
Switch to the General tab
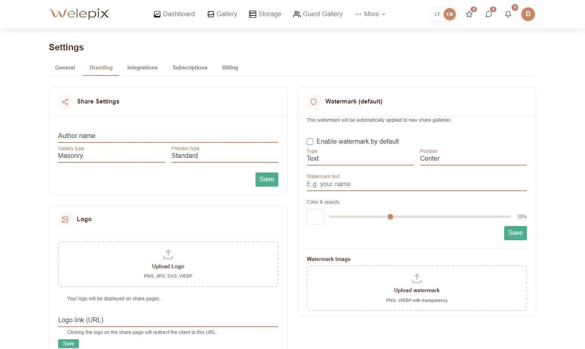pyautogui.click(x=65, y=68)
